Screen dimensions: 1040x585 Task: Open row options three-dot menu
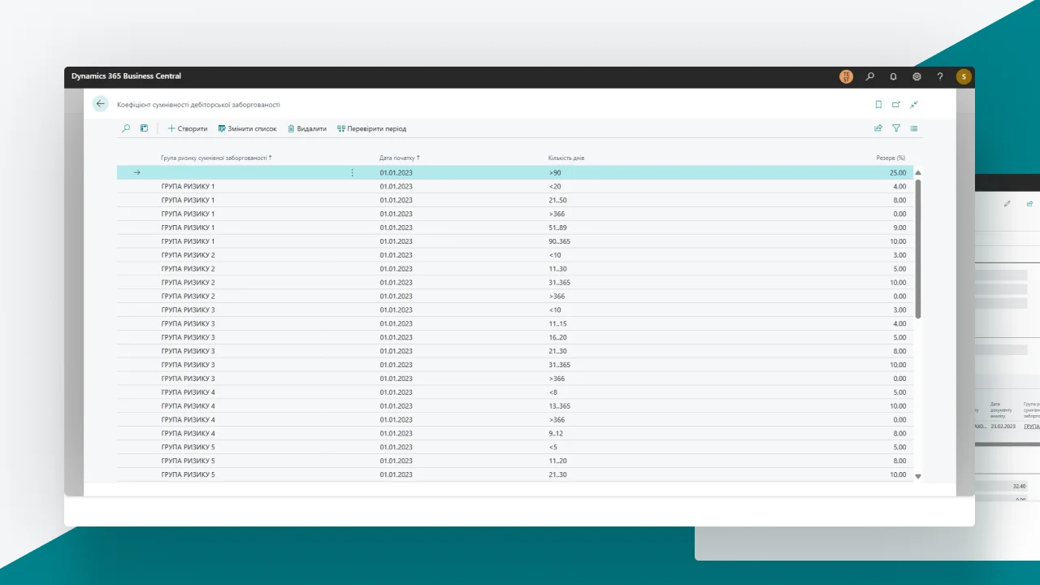pyautogui.click(x=352, y=172)
